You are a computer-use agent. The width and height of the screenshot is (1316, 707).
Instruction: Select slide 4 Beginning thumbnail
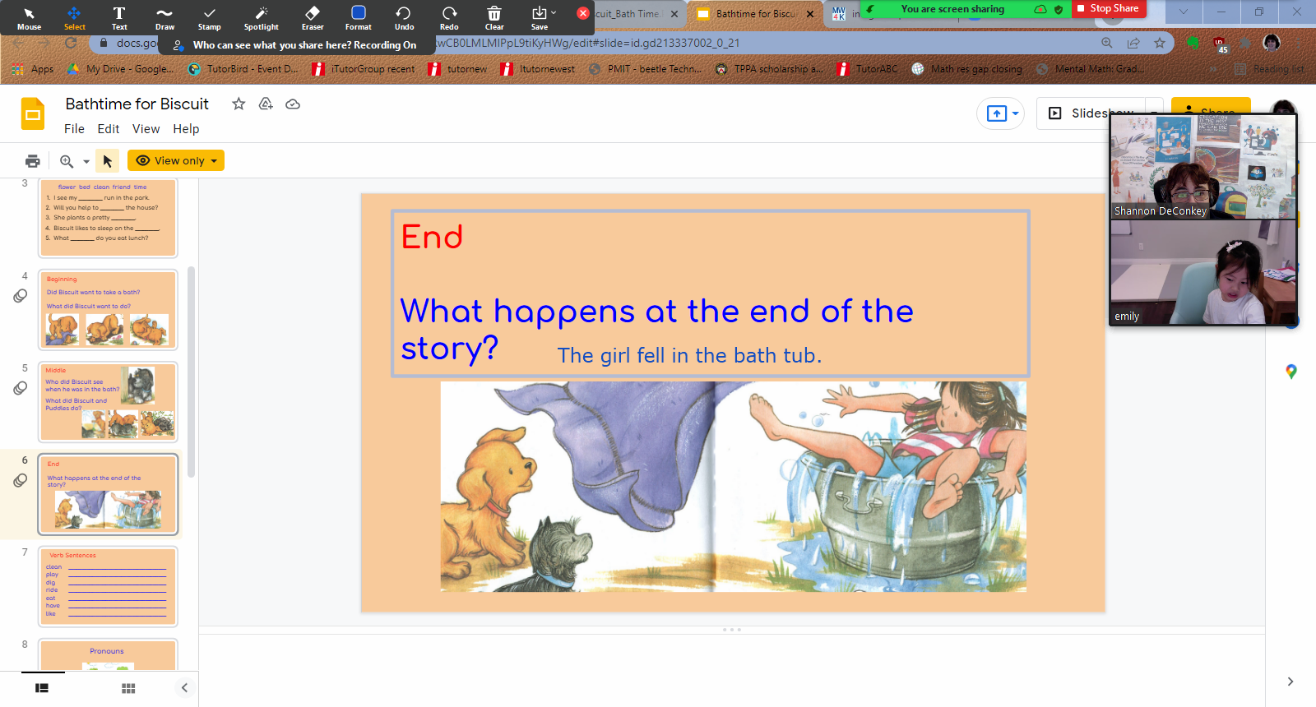[x=108, y=311]
